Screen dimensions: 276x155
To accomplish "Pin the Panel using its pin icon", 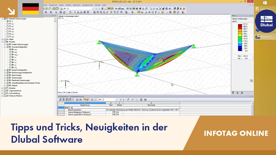I will coord(250,15).
